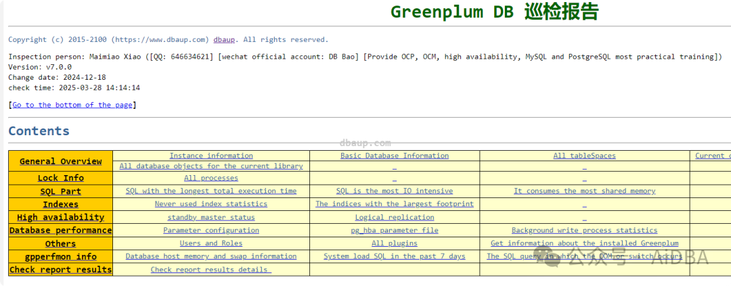Viewport: 731px width, 286px height.
Task: Click 'Background write process statistics'
Action: [x=585, y=230]
